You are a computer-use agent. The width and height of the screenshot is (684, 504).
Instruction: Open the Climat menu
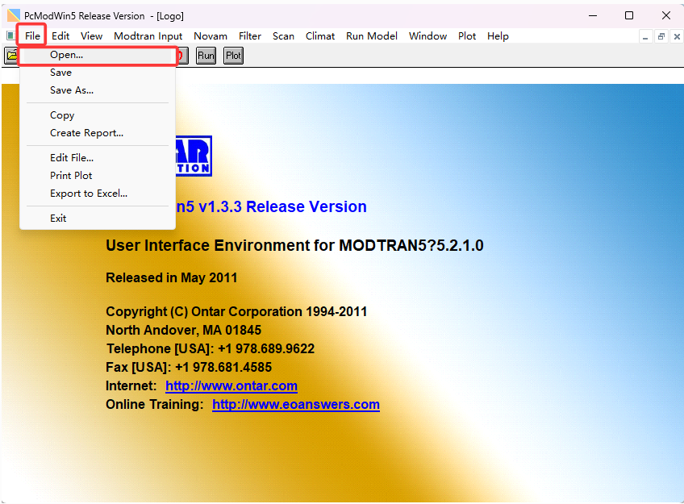(319, 36)
